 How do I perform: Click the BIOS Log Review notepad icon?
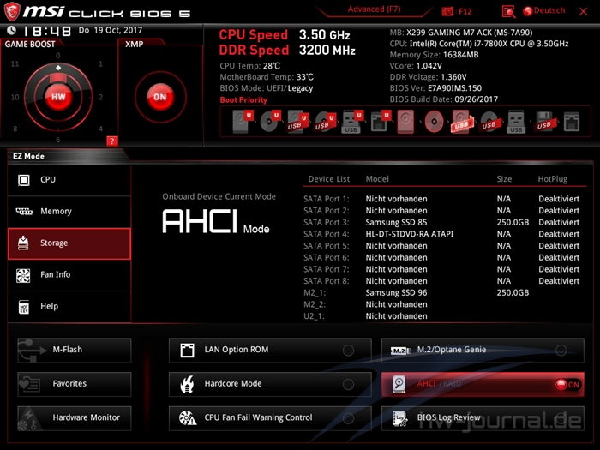click(400, 418)
